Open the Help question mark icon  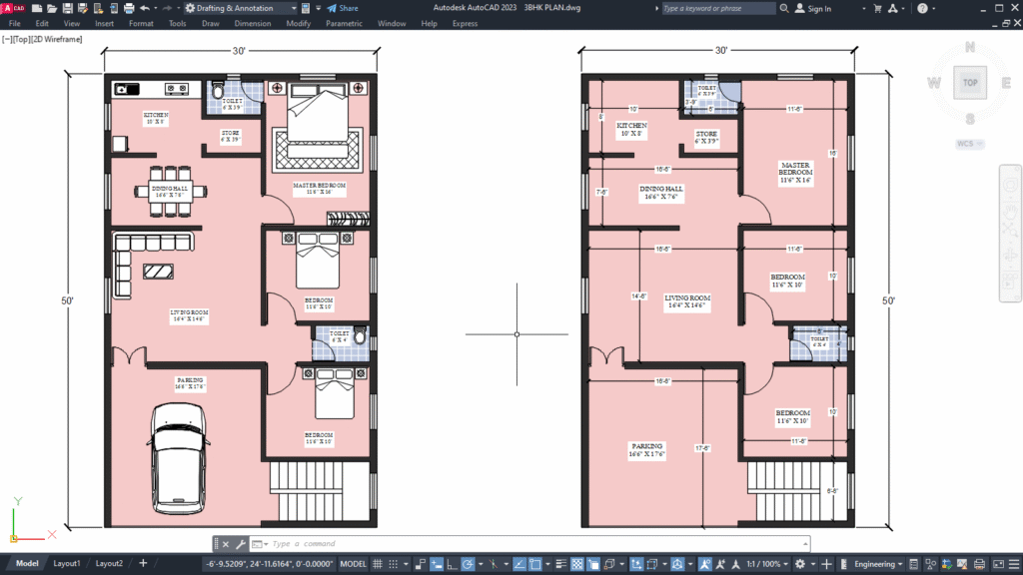[x=922, y=8]
